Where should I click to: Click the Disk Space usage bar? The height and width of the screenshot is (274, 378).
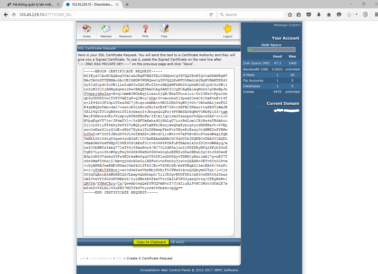click(271, 50)
